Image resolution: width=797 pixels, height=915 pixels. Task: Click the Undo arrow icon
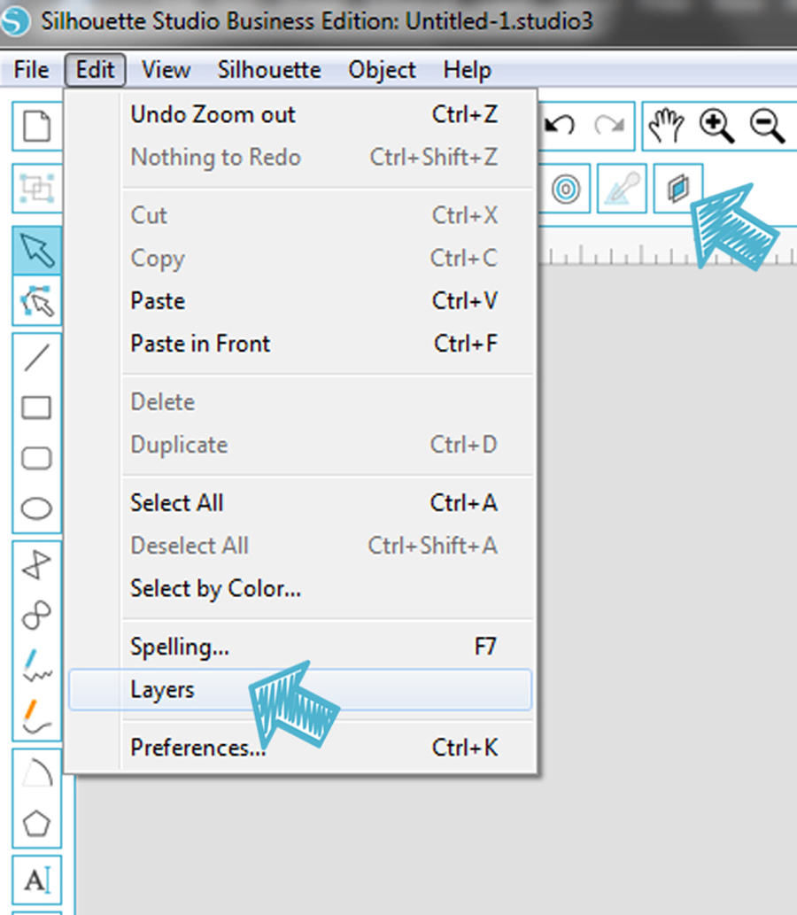[561, 126]
